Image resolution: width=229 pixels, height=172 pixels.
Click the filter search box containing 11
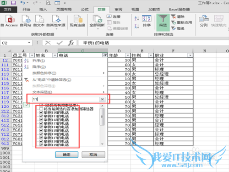click(66, 100)
